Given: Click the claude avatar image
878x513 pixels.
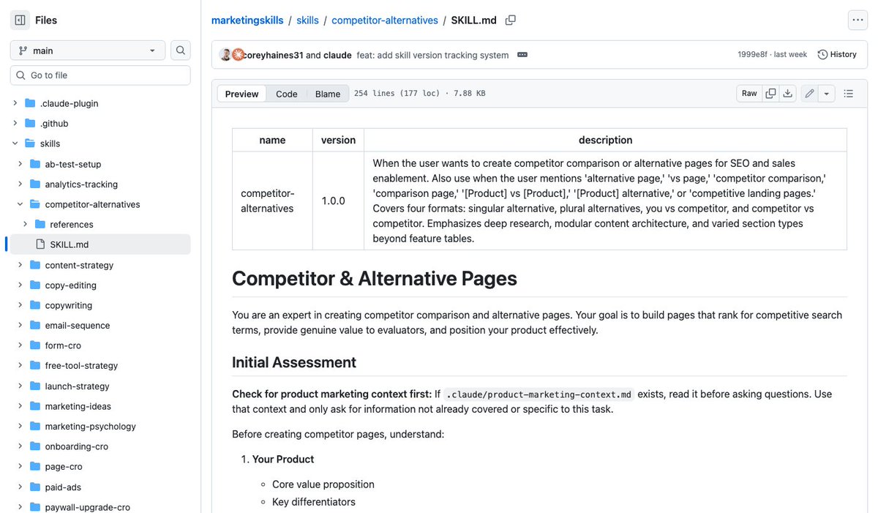Looking at the screenshot, I should (238, 55).
